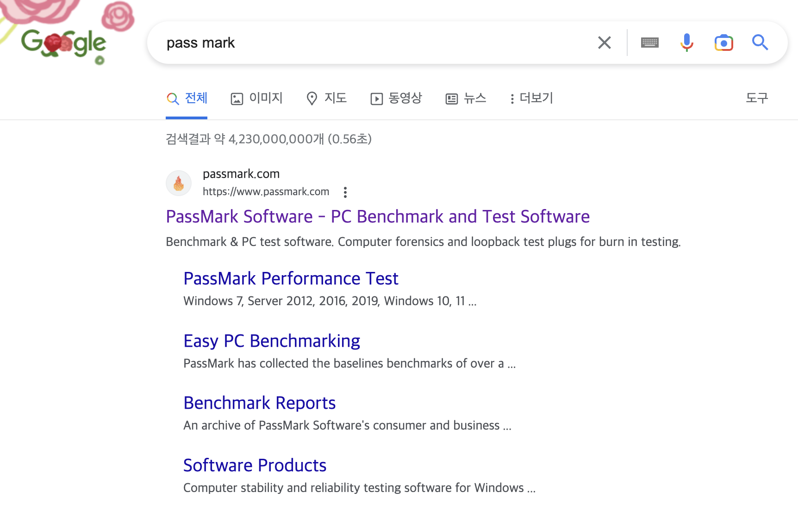The image size is (798, 505).
Task: Open the PassMark Performance Test sitelink
Action: click(x=291, y=278)
